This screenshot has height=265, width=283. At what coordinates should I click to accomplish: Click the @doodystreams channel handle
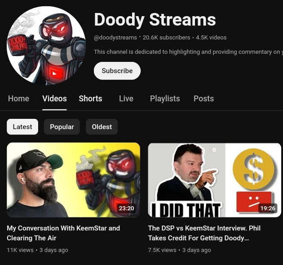pyautogui.click(x=115, y=38)
